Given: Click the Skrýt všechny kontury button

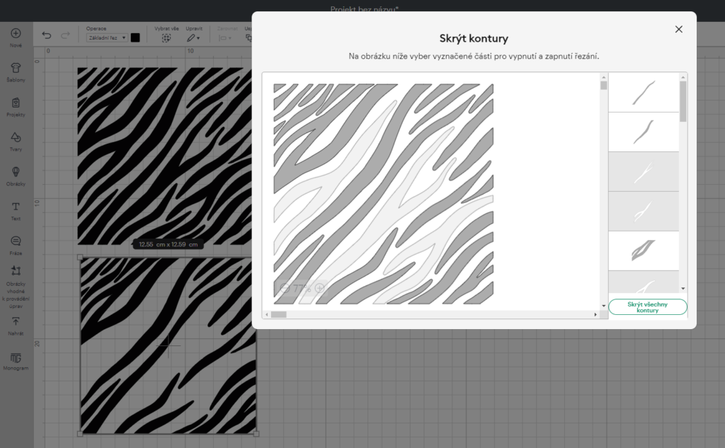Looking at the screenshot, I should click(647, 307).
